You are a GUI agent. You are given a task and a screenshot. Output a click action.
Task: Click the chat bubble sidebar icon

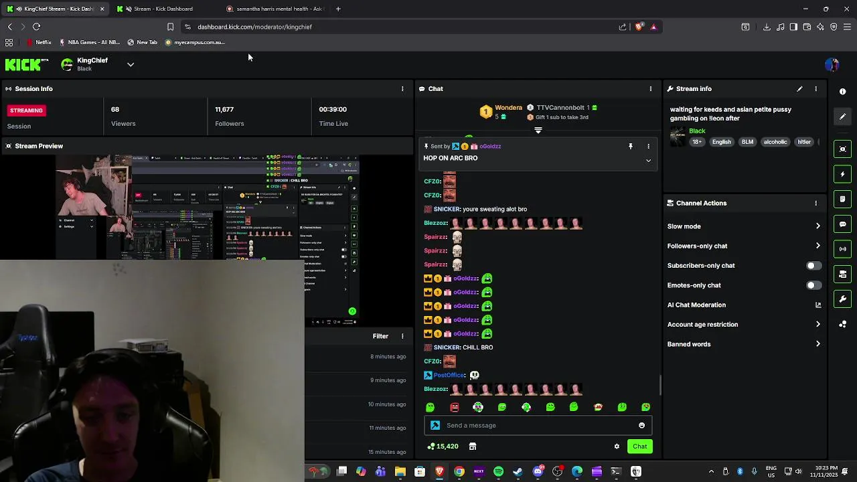tap(843, 224)
